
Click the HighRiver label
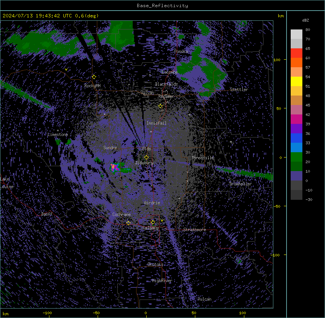tap(162, 281)
